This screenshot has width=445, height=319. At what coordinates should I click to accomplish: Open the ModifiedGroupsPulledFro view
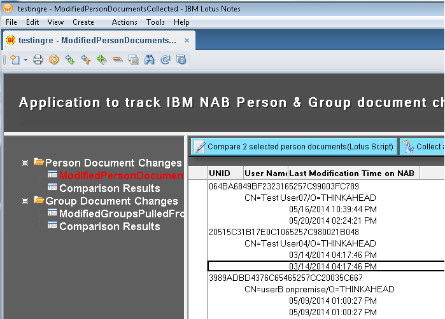click(x=122, y=214)
